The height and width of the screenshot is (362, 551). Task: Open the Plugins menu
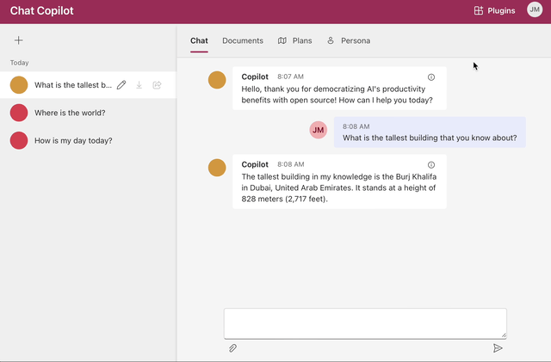tap(494, 11)
